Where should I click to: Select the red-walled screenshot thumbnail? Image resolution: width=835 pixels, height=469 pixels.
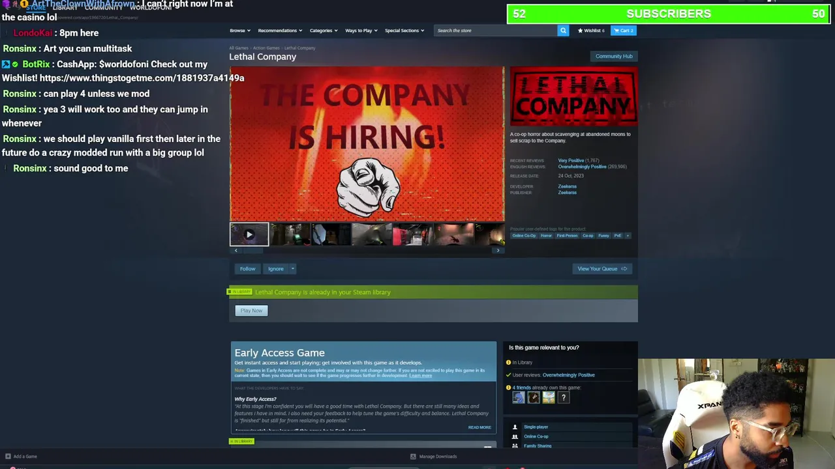[x=412, y=234]
